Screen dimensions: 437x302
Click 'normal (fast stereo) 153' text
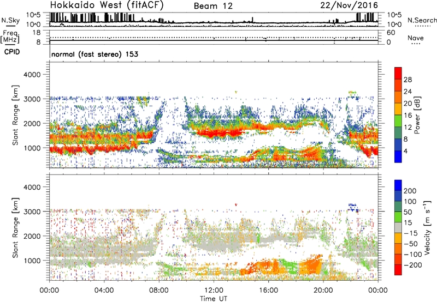pyautogui.click(x=95, y=54)
